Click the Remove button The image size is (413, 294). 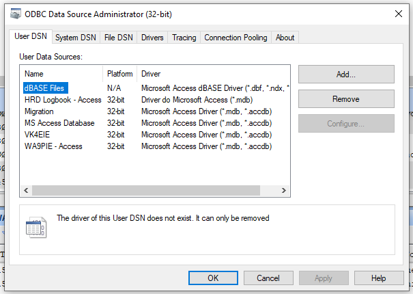[346, 99]
